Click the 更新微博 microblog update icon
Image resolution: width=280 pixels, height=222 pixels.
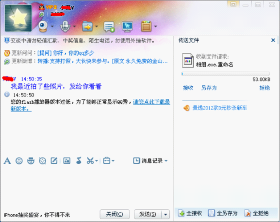[x=7, y=62]
